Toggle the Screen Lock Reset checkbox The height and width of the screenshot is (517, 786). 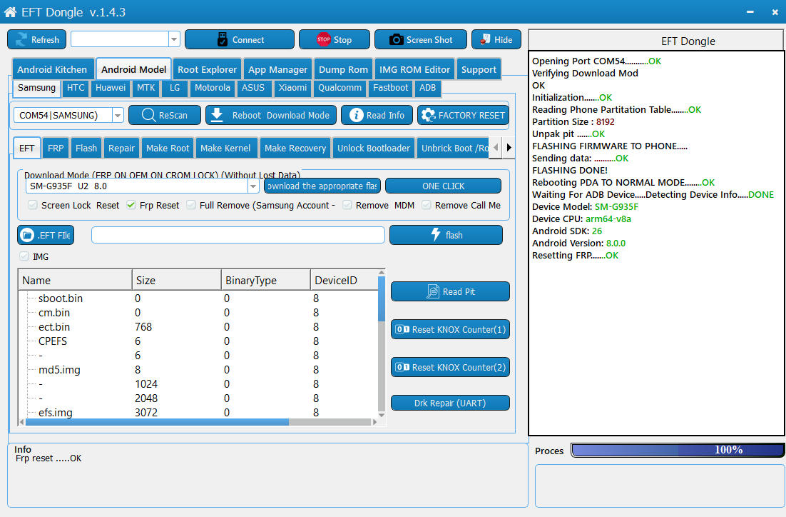pyautogui.click(x=33, y=205)
